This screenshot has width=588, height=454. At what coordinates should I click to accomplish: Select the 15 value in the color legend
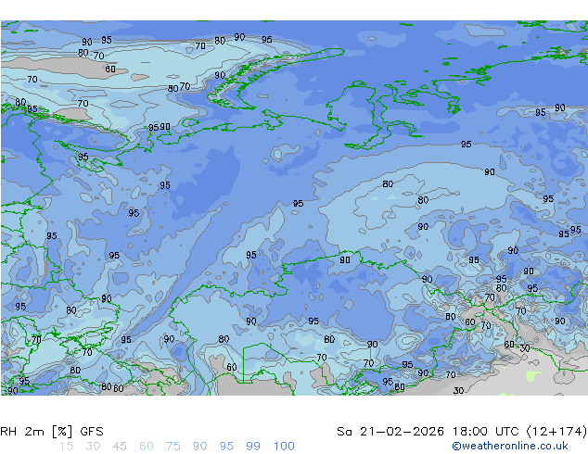pyautogui.click(x=66, y=447)
